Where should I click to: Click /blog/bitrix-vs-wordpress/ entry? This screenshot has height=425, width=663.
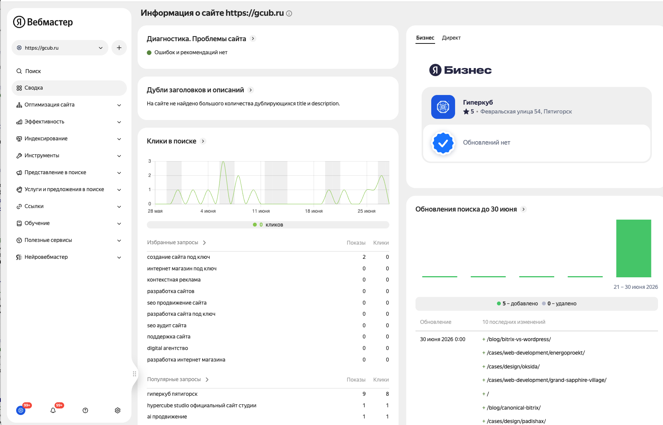[x=518, y=339]
